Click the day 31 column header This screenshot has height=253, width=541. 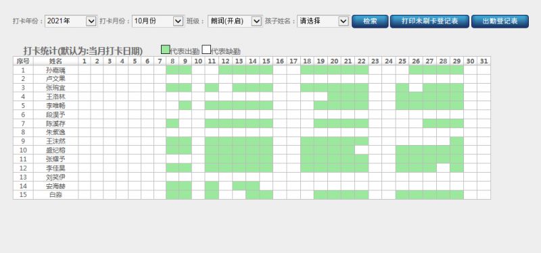(x=484, y=61)
